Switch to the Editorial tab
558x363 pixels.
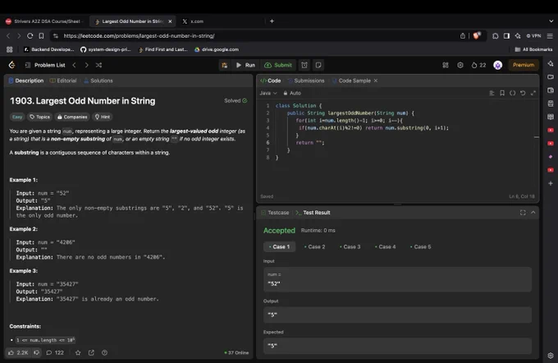click(x=63, y=80)
